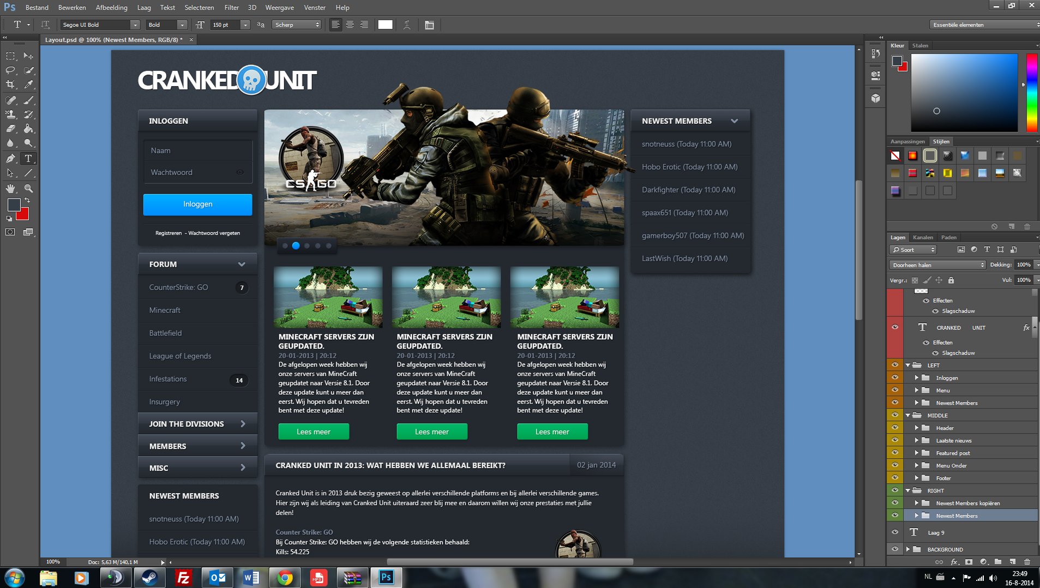
Task: Toggle text orientation icon
Action: click(45, 25)
